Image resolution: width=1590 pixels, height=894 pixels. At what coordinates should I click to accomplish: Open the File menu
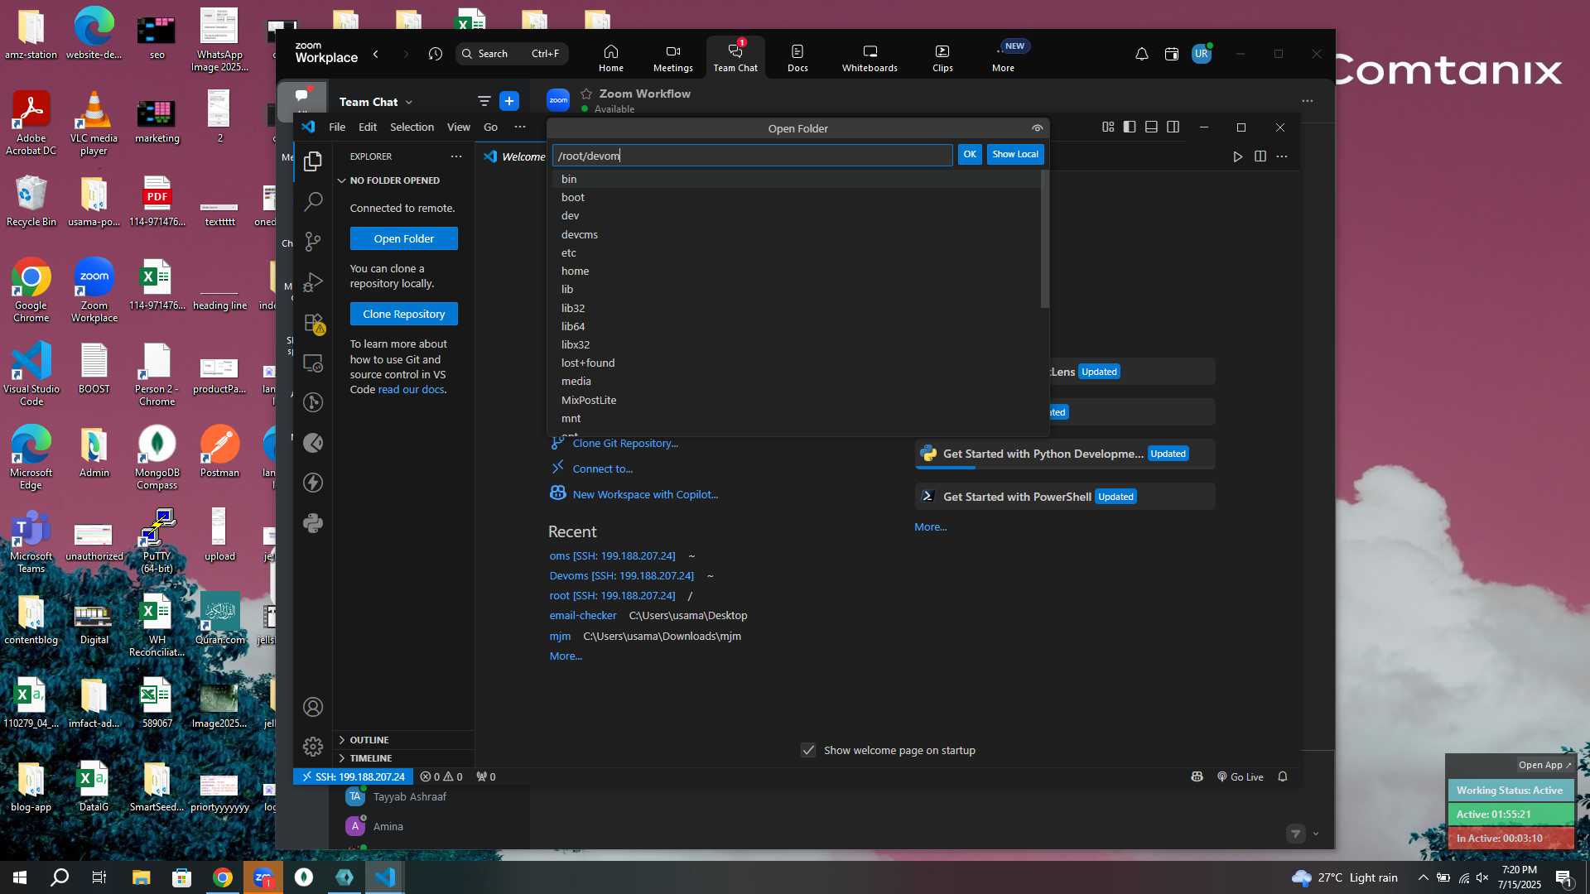coord(337,127)
